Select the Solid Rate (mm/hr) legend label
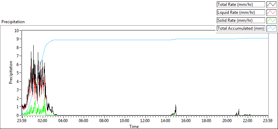 (x=241, y=20)
